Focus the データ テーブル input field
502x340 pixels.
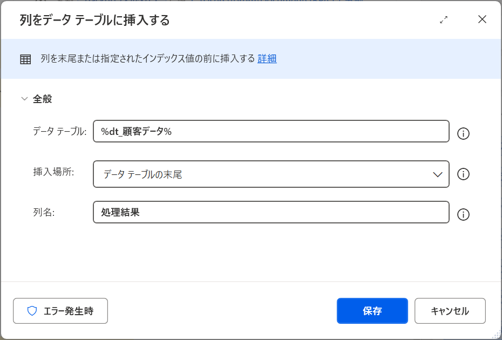(271, 131)
